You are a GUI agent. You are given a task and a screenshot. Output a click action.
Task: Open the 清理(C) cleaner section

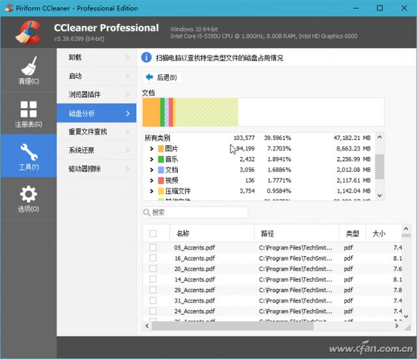[x=29, y=70]
